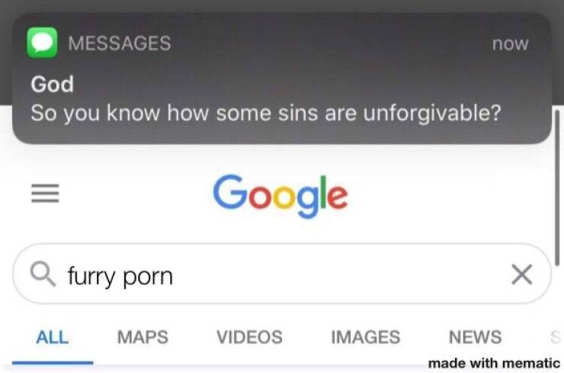Viewport: 564px width, 373px height.
Task: Select the partially visible tab after NEWS
Action: click(556, 337)
